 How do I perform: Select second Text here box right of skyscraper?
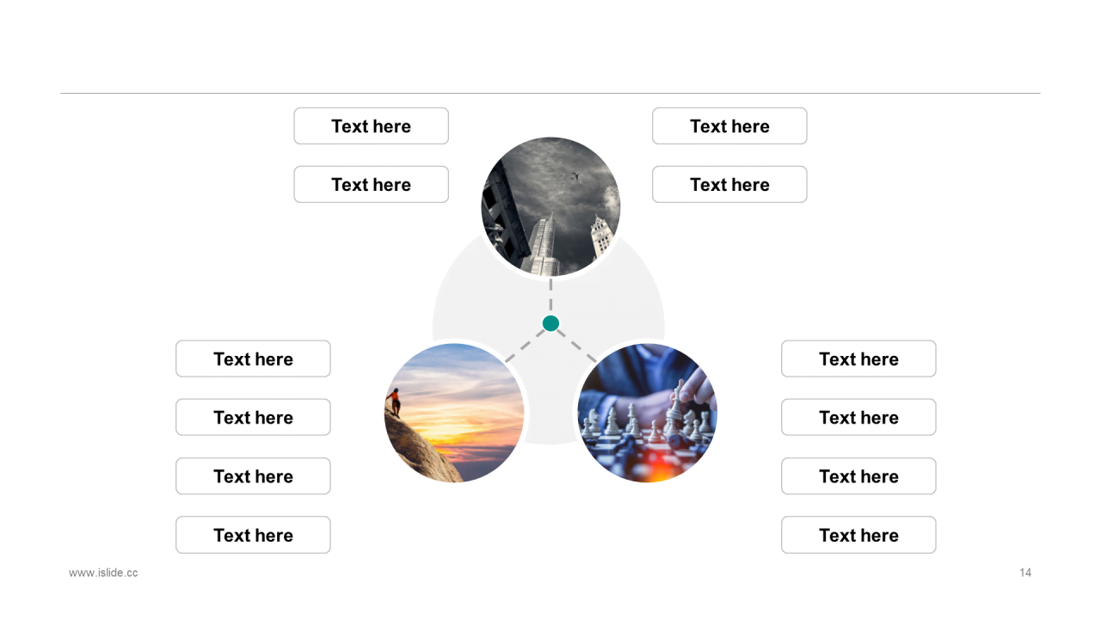point(729,185)
